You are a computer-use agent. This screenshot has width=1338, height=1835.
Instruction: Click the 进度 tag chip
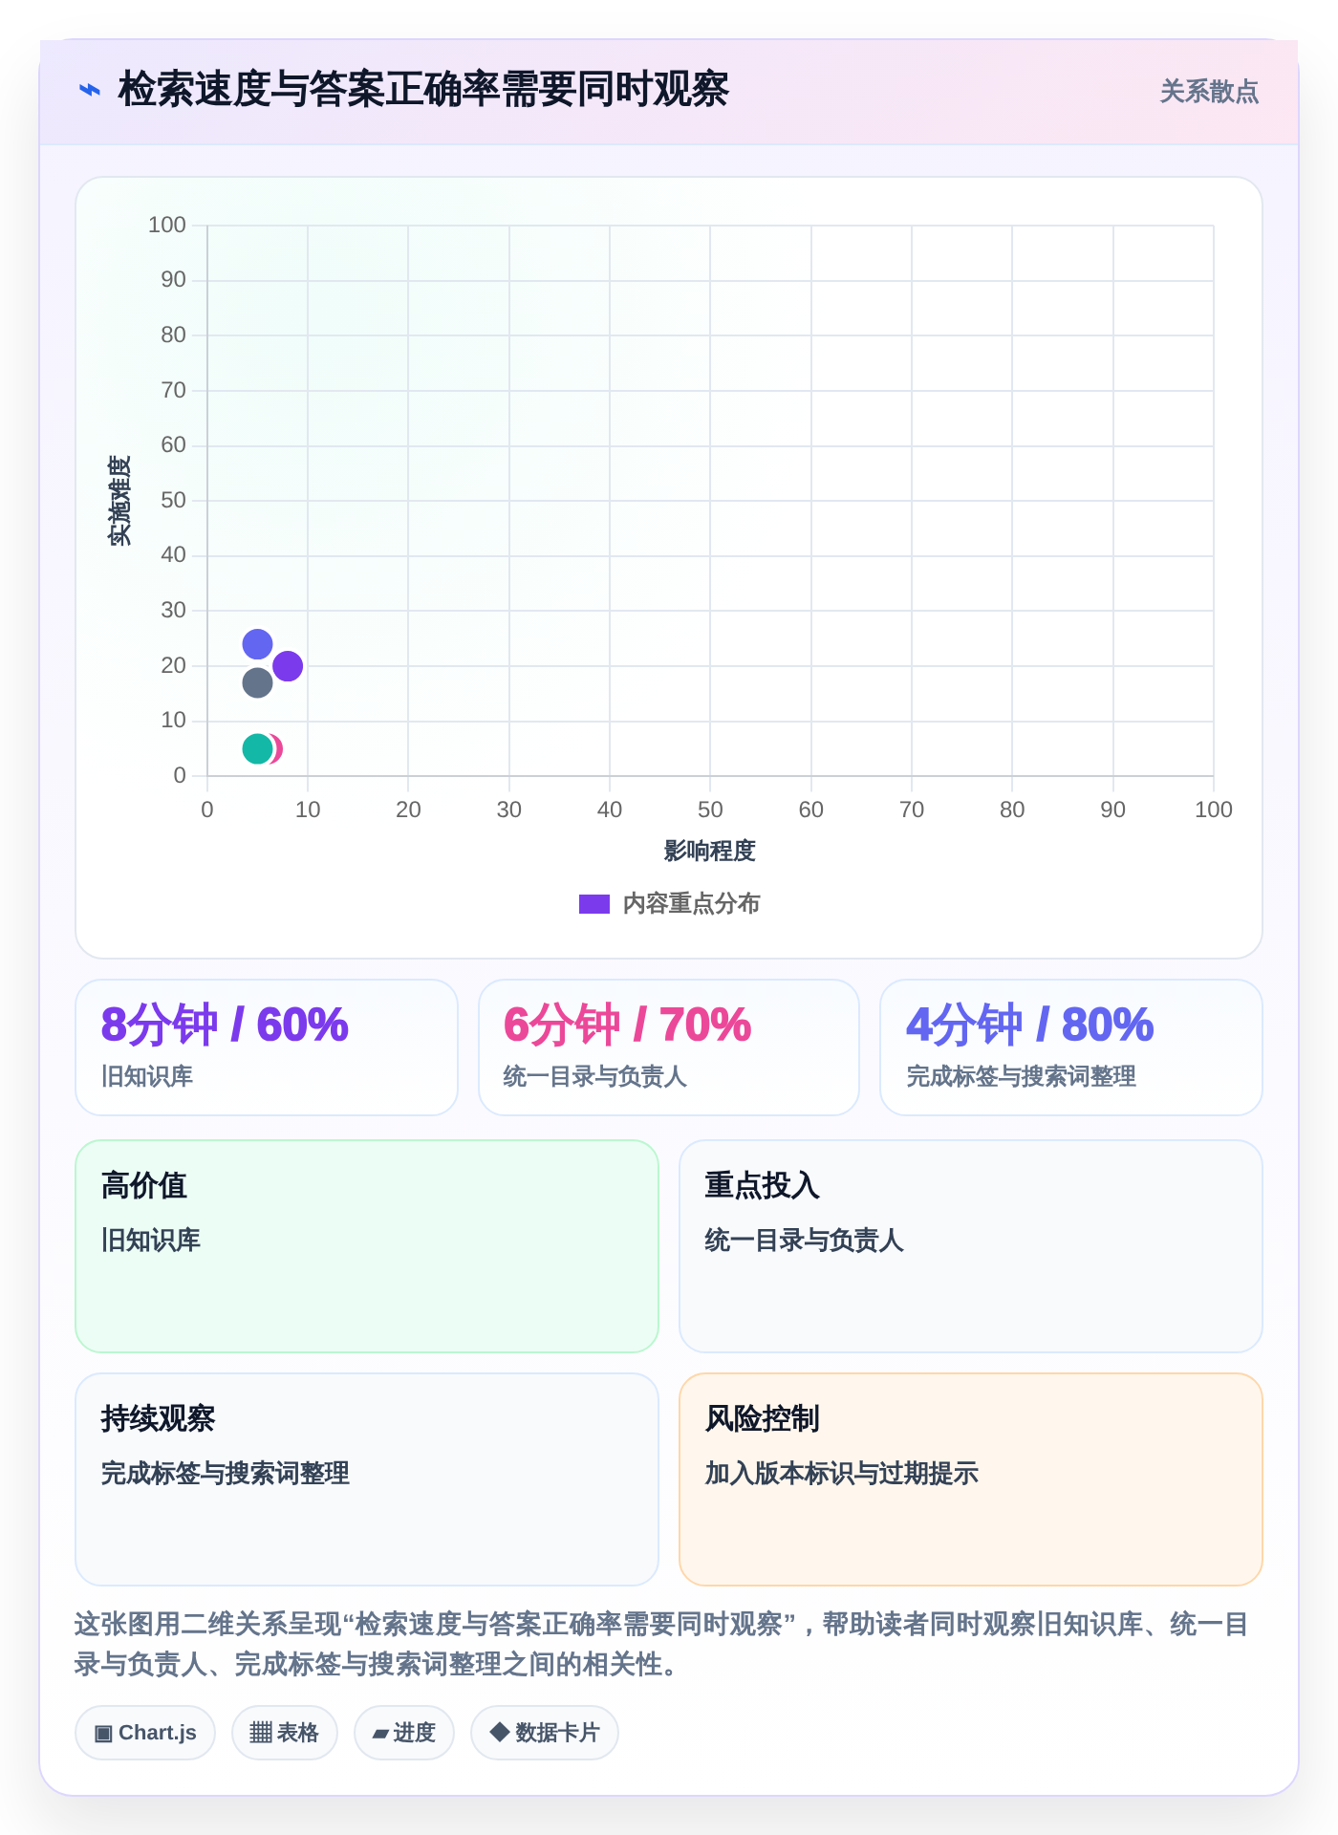tap(404, 1733)
